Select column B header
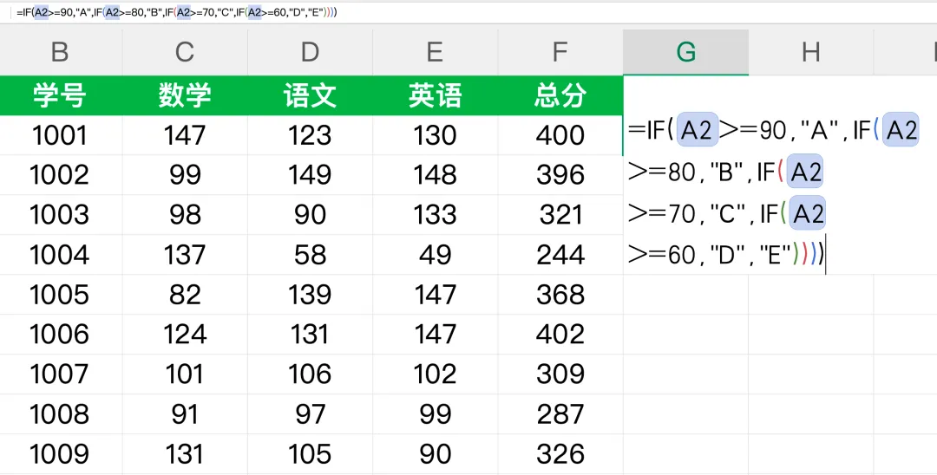 click(x=60, y=53)
